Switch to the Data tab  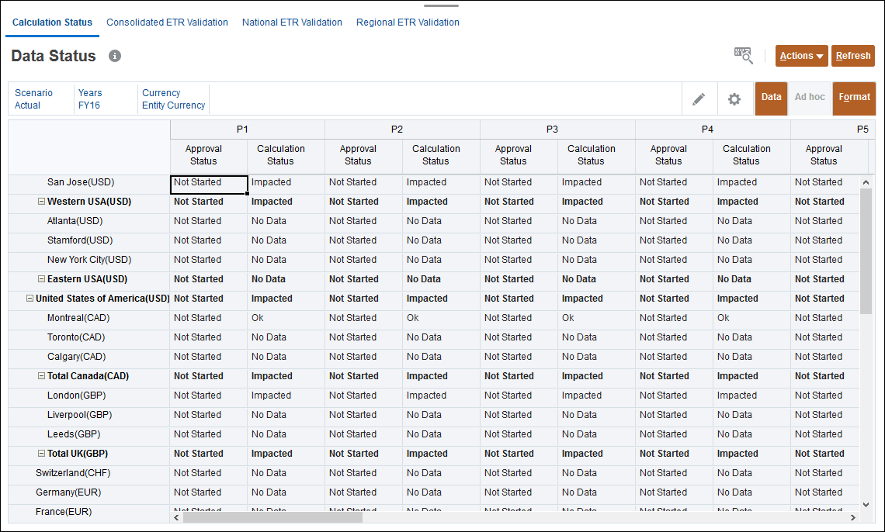pyautogui.click(x=771, y=98)
